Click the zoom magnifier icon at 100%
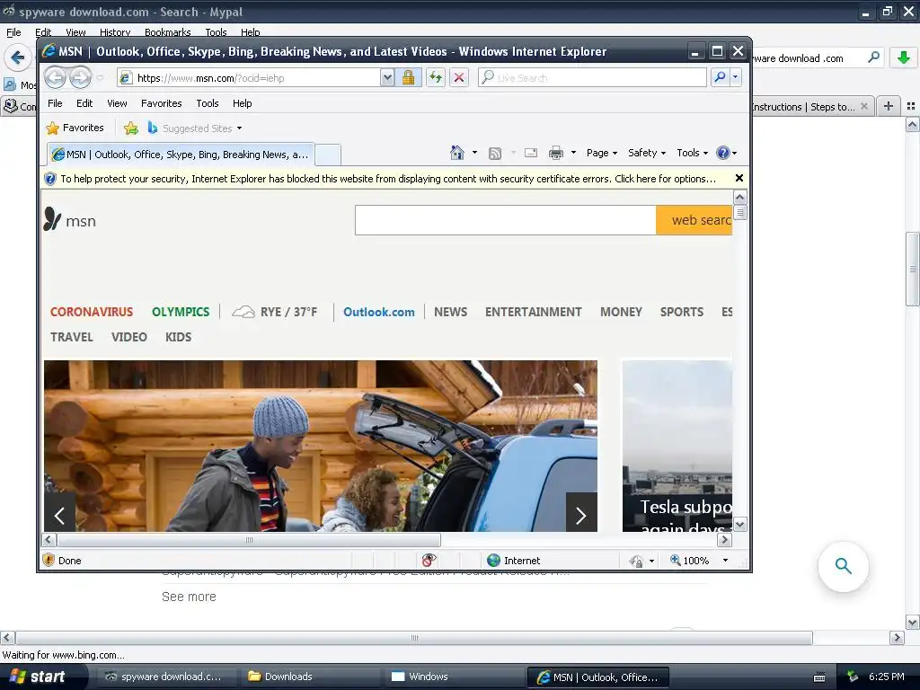 pos(676,561)
